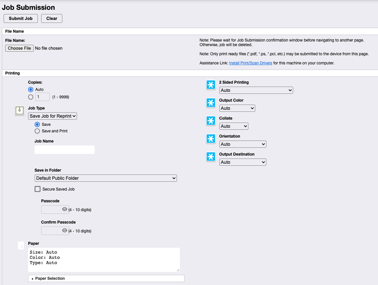Select the Save and Print radio option

[x=37, y=131]
